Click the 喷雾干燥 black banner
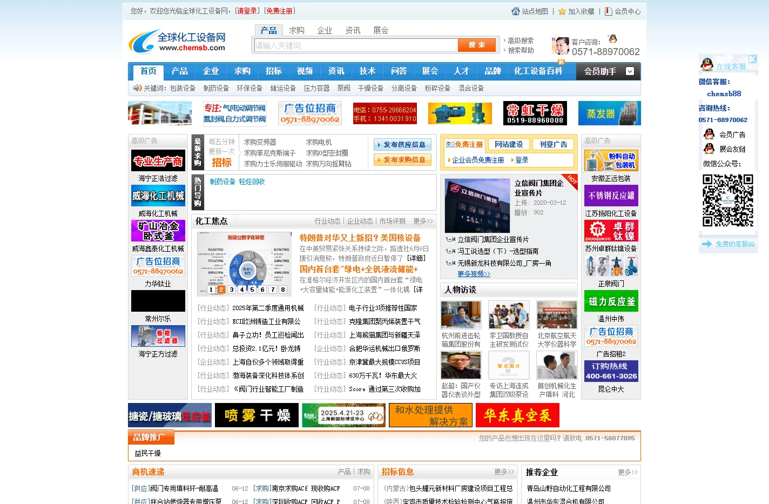 point(257,415)
